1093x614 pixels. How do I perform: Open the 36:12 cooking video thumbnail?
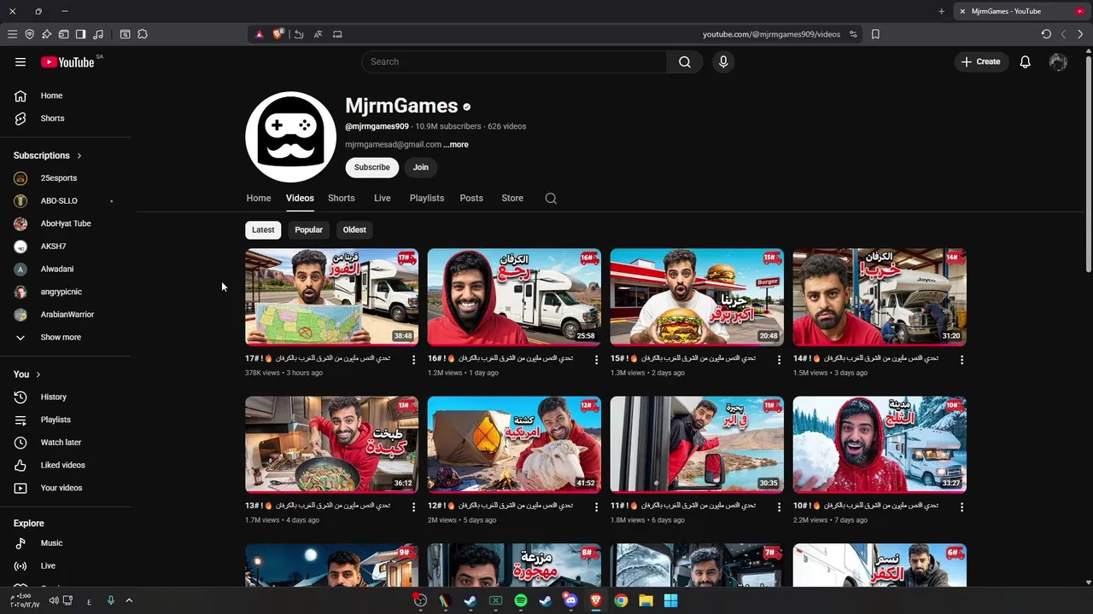pos(332,444)
